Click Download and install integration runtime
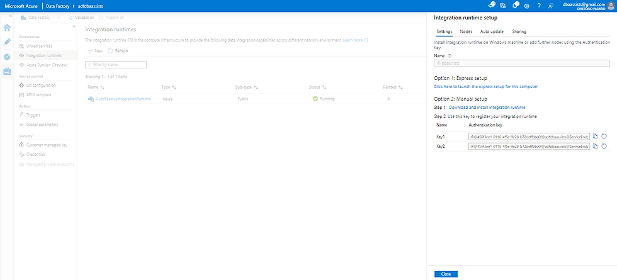The image size is (617, 280). 487,108
